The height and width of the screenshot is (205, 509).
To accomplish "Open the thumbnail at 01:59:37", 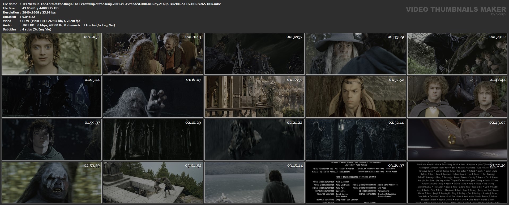I will click(x=52, y=140).
